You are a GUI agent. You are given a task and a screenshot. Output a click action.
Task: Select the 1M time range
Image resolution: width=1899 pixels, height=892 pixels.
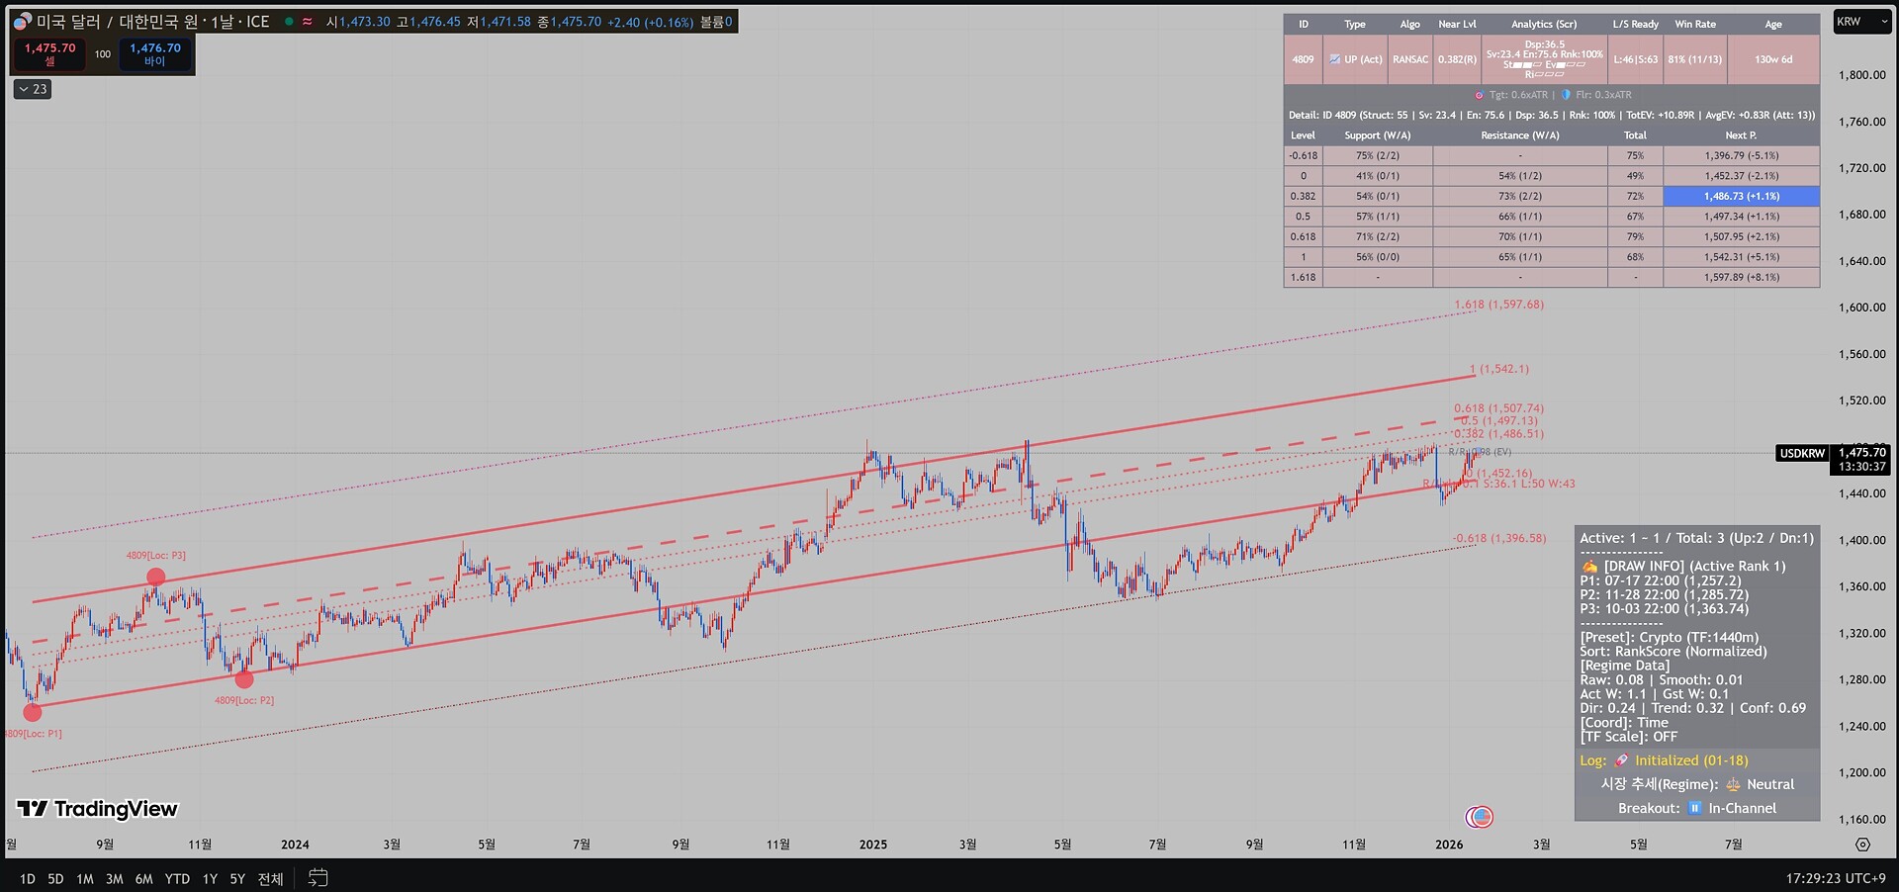85,878
